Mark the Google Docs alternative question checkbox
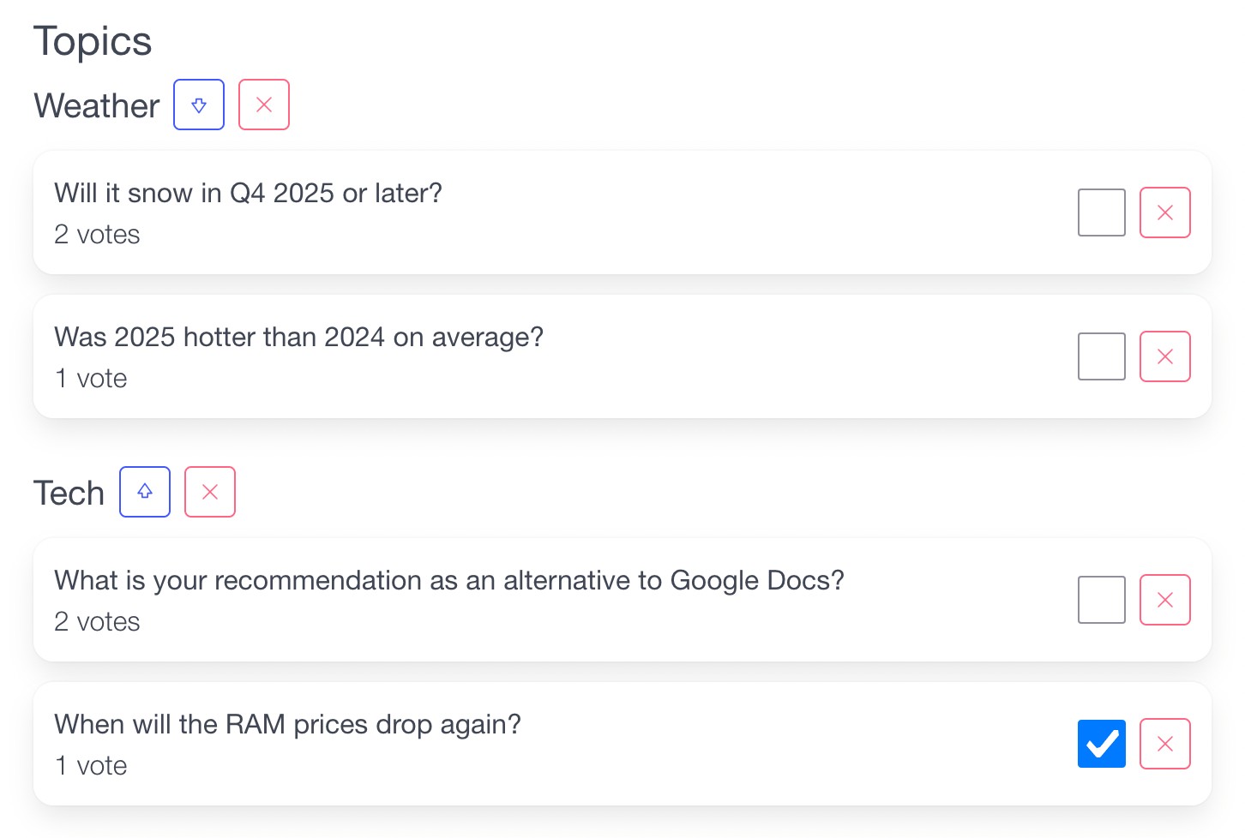 pyautogui.click(x=1101, y=600)
